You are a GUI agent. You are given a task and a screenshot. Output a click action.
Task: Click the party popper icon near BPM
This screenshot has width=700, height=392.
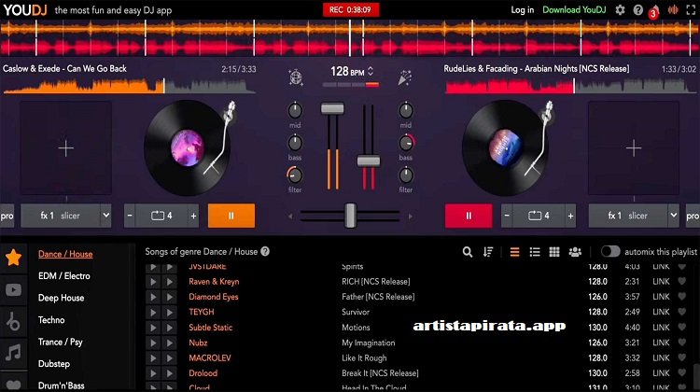click(x=404, y=77)
